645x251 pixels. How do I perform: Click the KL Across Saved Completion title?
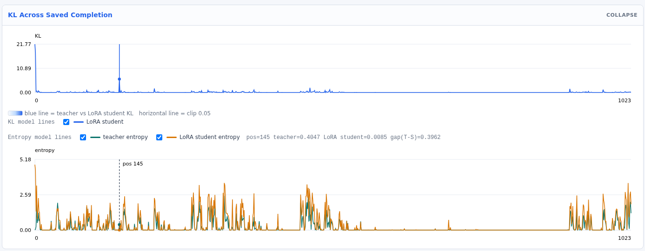point(60,15)
